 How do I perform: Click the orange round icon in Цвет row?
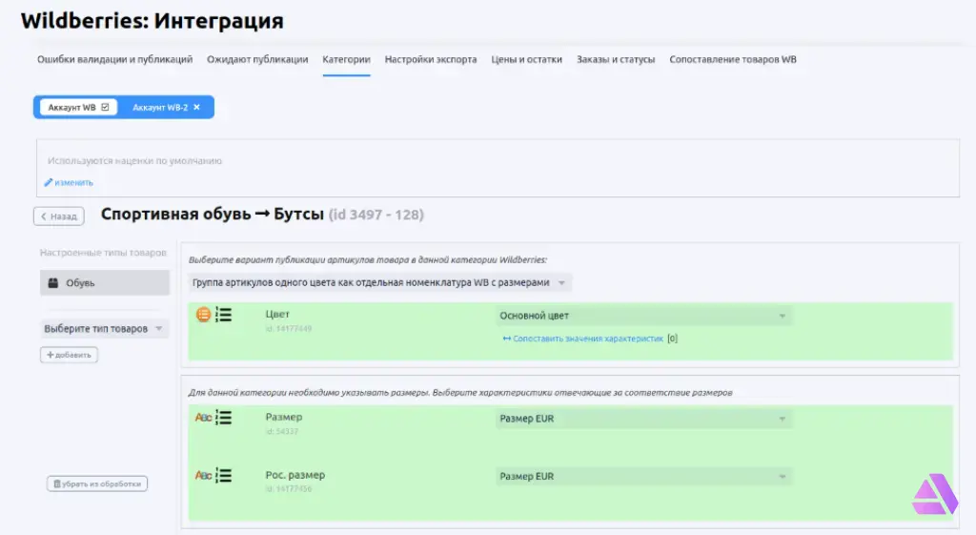coord(203,315)
